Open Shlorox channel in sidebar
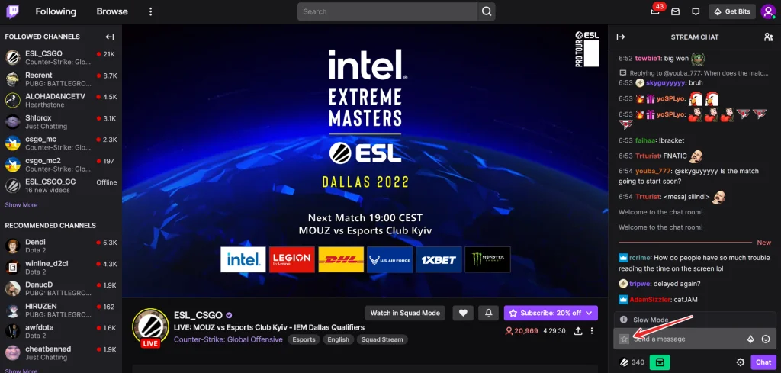781x373 pixels. (x=61, y=122)
